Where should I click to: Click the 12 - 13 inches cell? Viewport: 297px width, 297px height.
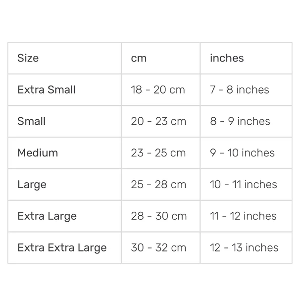tap(244, 247)
